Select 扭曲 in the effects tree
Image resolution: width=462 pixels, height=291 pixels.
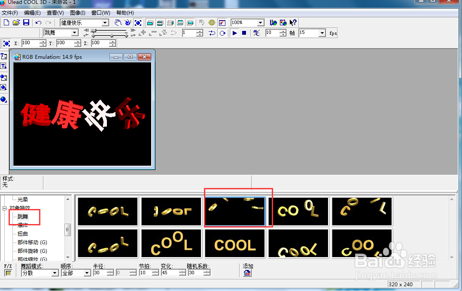pos(23,234)
